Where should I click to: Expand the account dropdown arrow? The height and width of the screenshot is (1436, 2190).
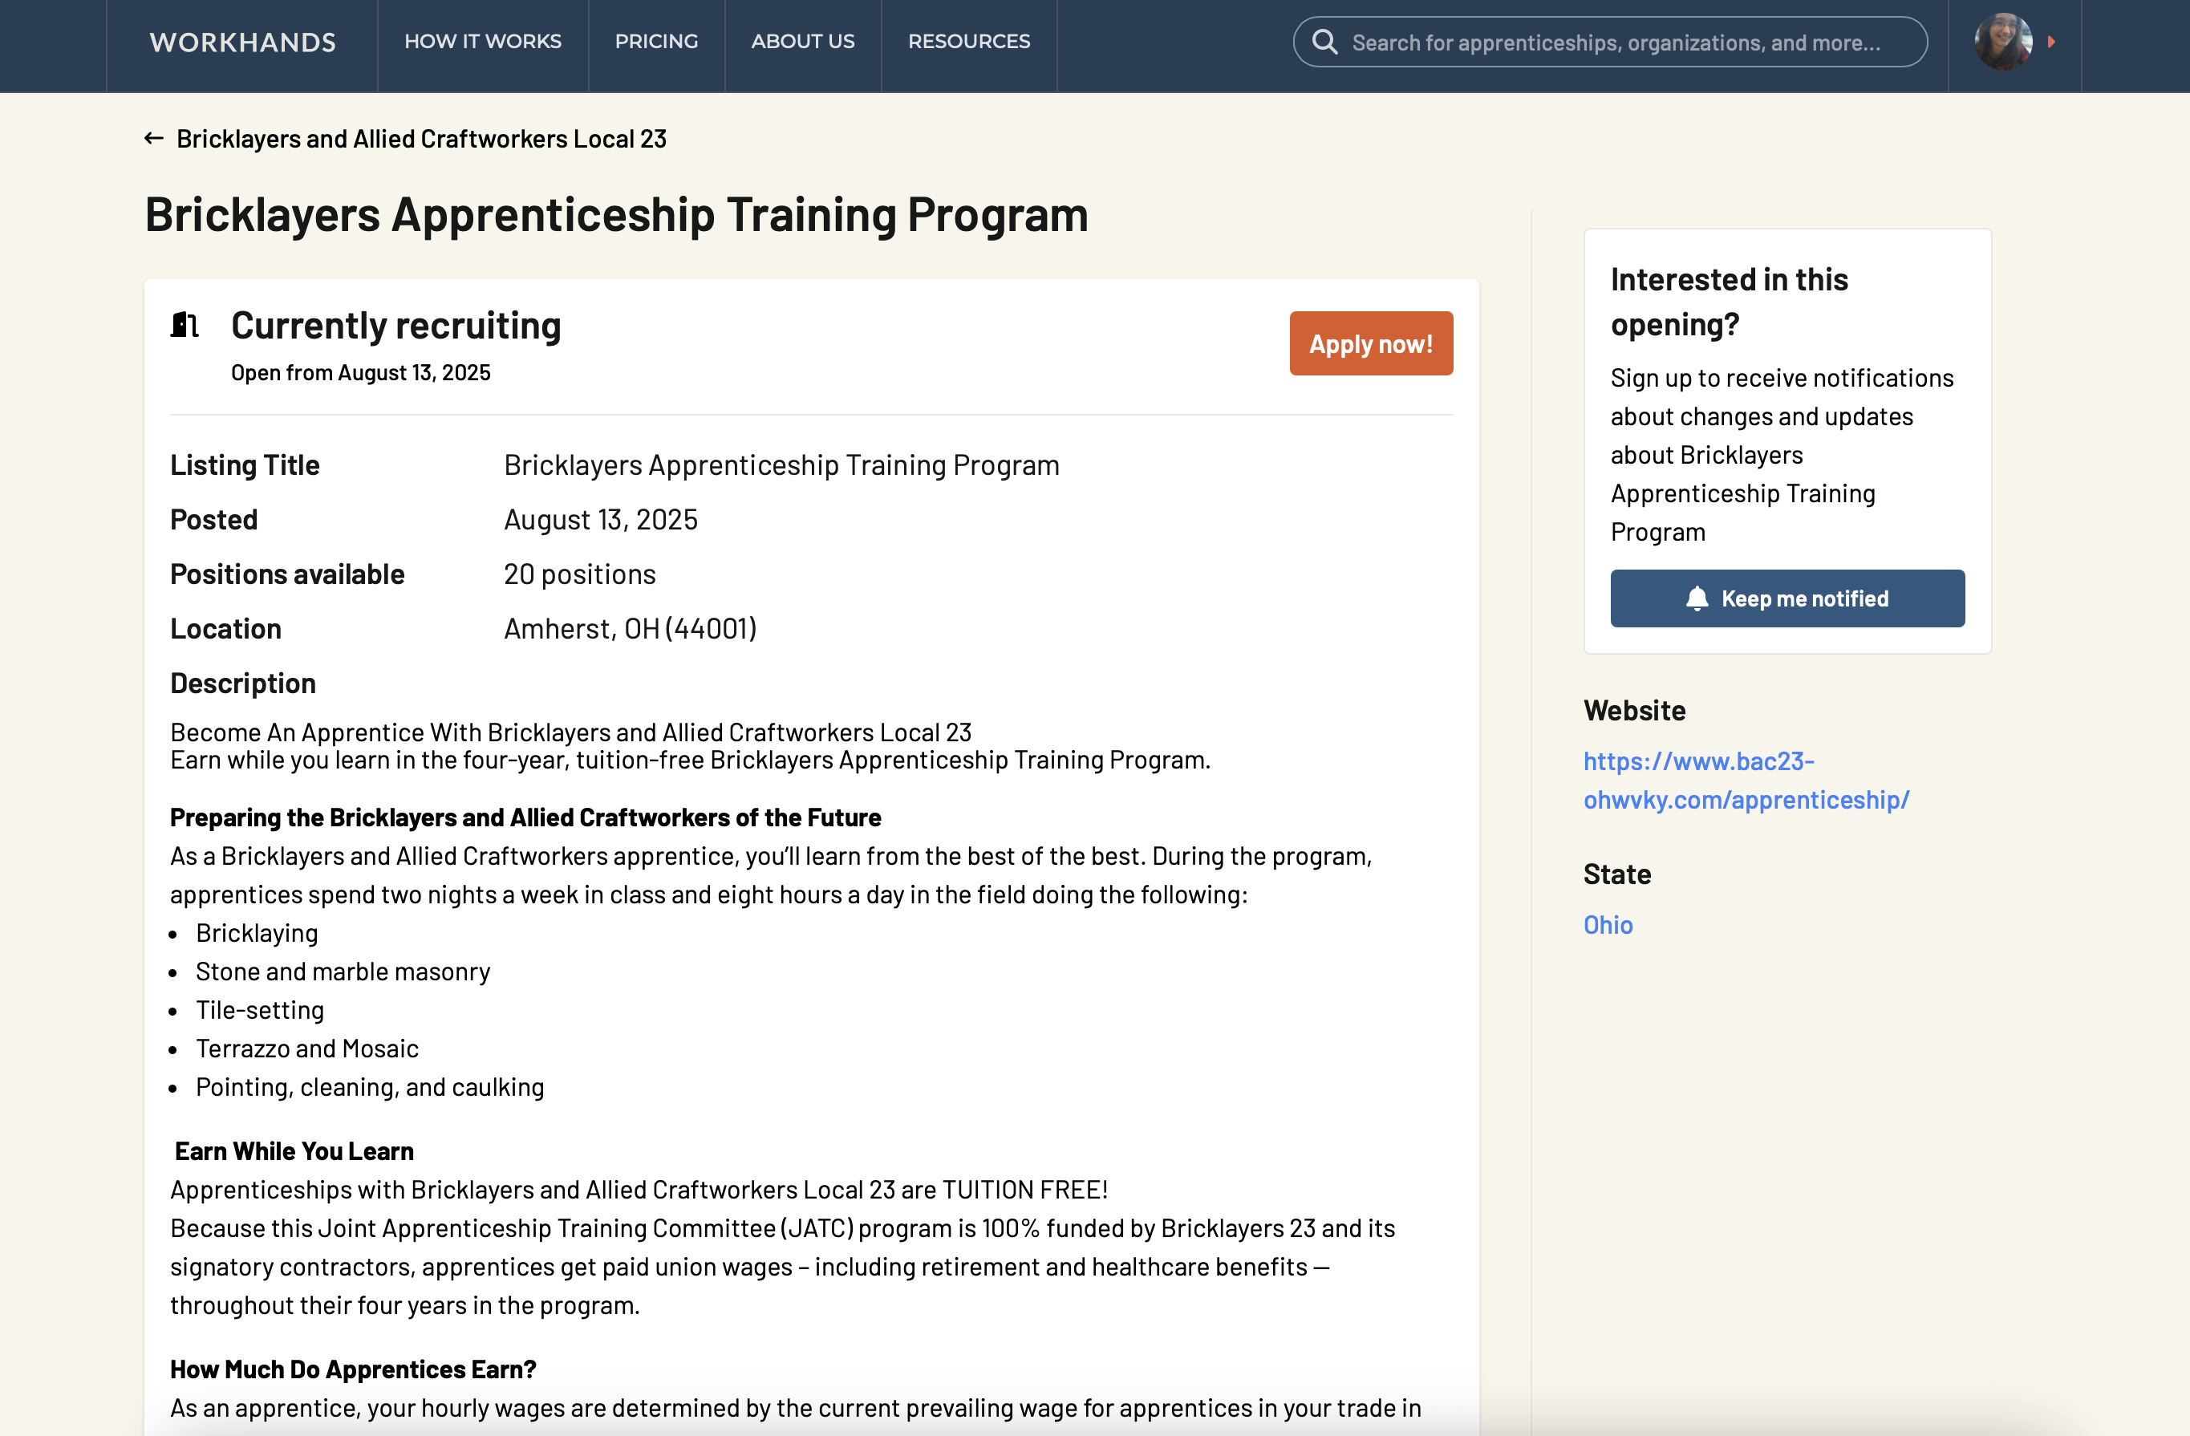tap(2051, 42)
